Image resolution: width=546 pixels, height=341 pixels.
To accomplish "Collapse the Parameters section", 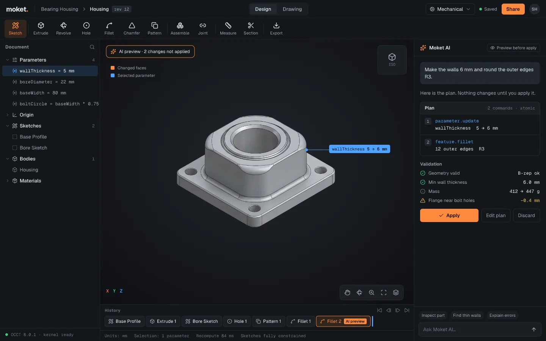I will click(x=8, y=60).
